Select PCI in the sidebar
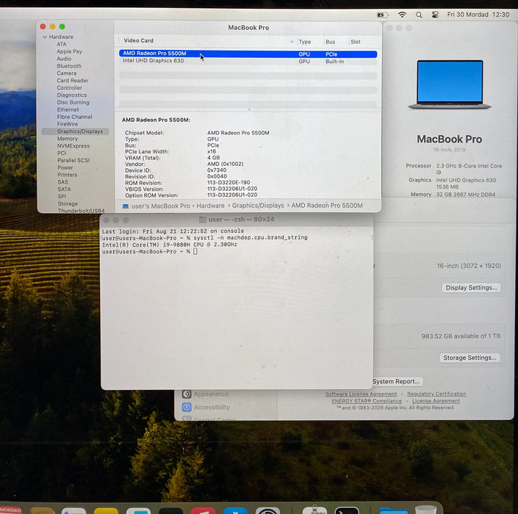Screen dimensions: 518x514 pos(62,153)
